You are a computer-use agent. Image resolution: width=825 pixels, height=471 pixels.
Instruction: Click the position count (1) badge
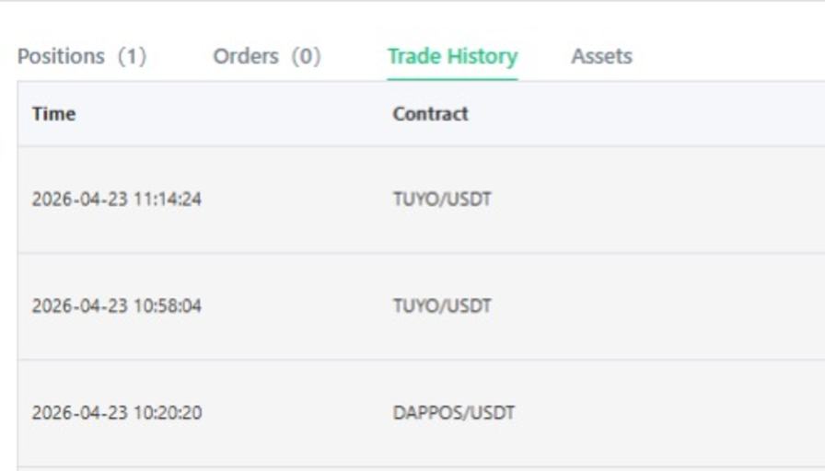[132, 56]
